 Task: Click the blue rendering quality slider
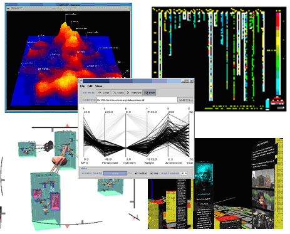point(115,173)
